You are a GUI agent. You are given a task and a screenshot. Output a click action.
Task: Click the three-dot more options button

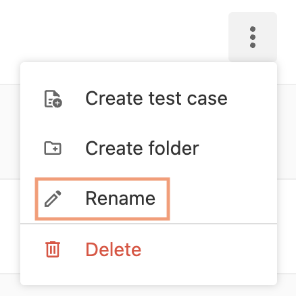tap(253, 37)
